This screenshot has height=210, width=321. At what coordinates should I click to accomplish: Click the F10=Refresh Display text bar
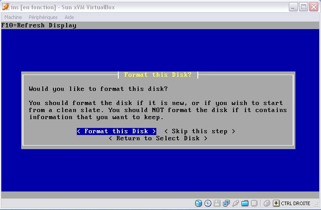click(x=39, y=25)
